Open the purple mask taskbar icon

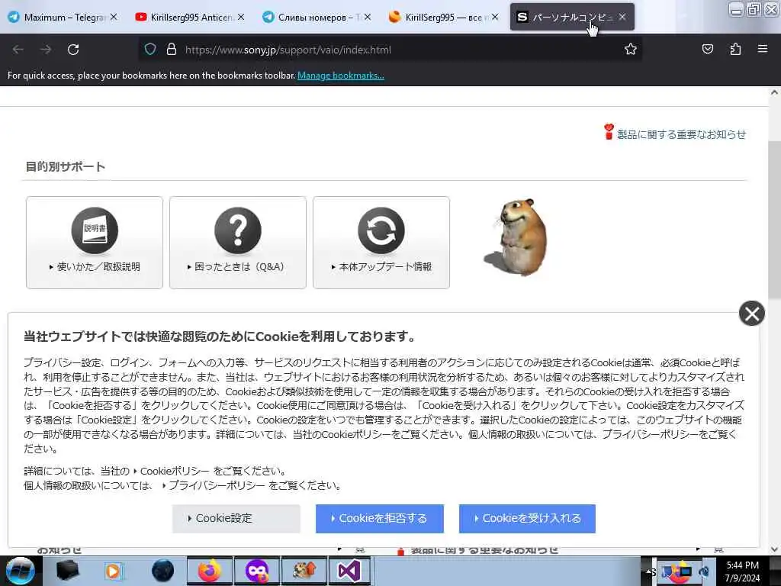point(258,571)
